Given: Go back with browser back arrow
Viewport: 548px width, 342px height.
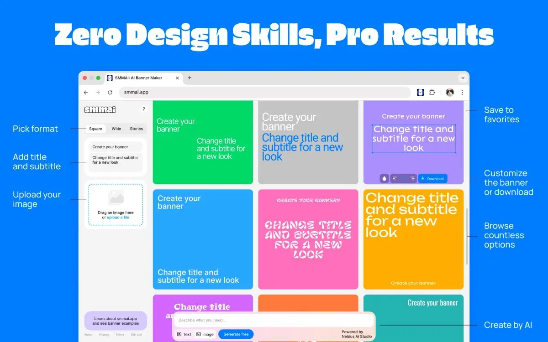Looking at the screenshot, I should (x=86, y=92).
